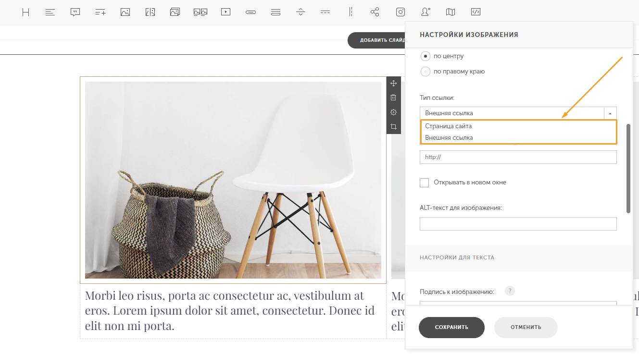
Task: Click the Настройки изображения panel title
Action: coord(469,35)
